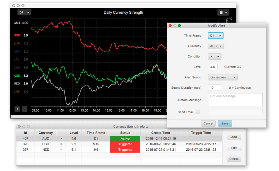Enable the Send Email checkbox
This screenshot has height=171, width=279.
(198, 112)
